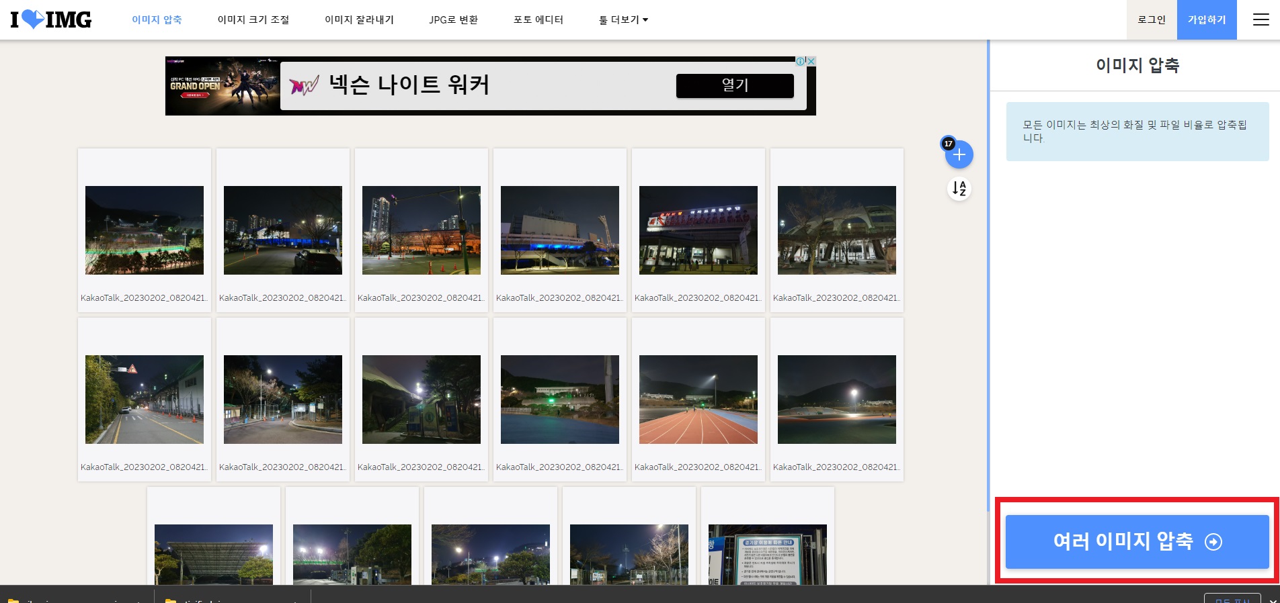This screenshot has width=1280, height=603.
Task: Click 열기 on the Nexon ad
Action: click(x=735, y=85)
